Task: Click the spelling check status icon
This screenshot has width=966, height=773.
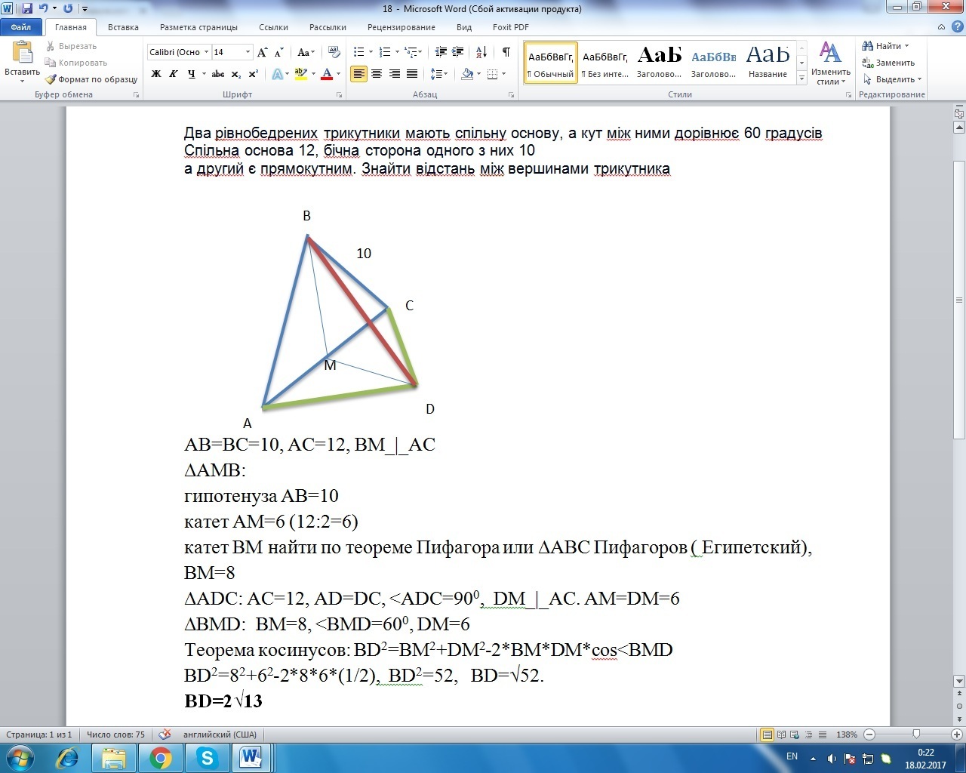Action: pyautogui.click(x=165, y=735)
